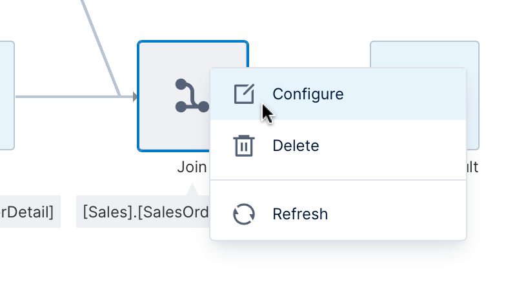Click the arrowhead input port on Join
This screenshot has width=506, height=289.
point(135,97)
